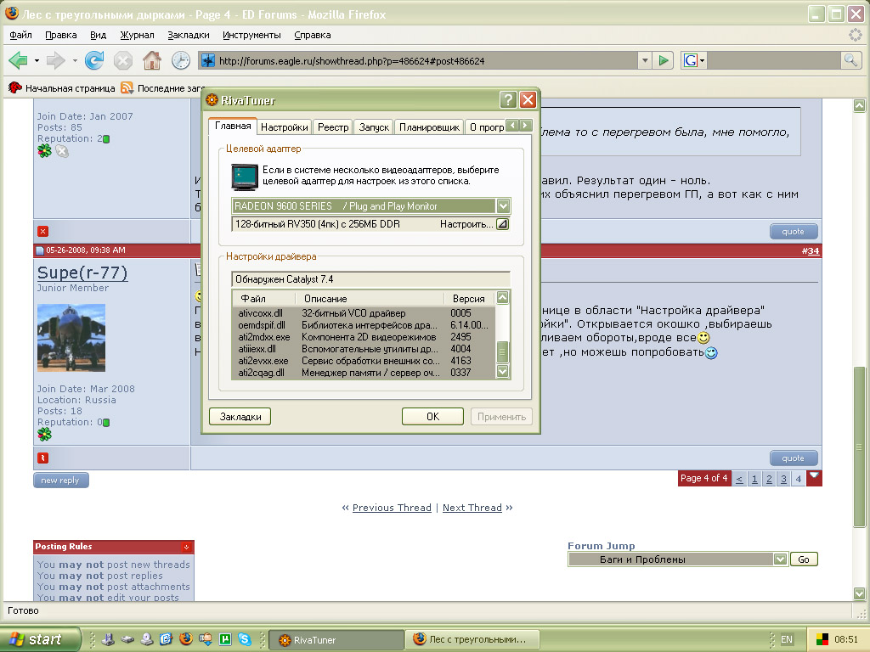Click the post icon beside 05-26-2008 date
870x652 pixels.
pyautogui.click(x=40, y=250)
